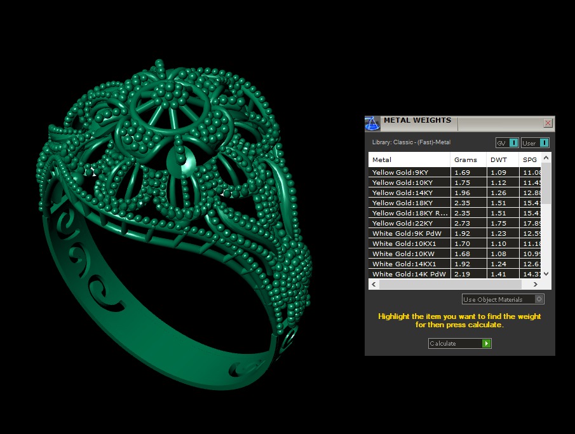The height and width of the screenshot is (434, 575).
Task: Enable Use Object Materials option
Action: pos(503,299)
